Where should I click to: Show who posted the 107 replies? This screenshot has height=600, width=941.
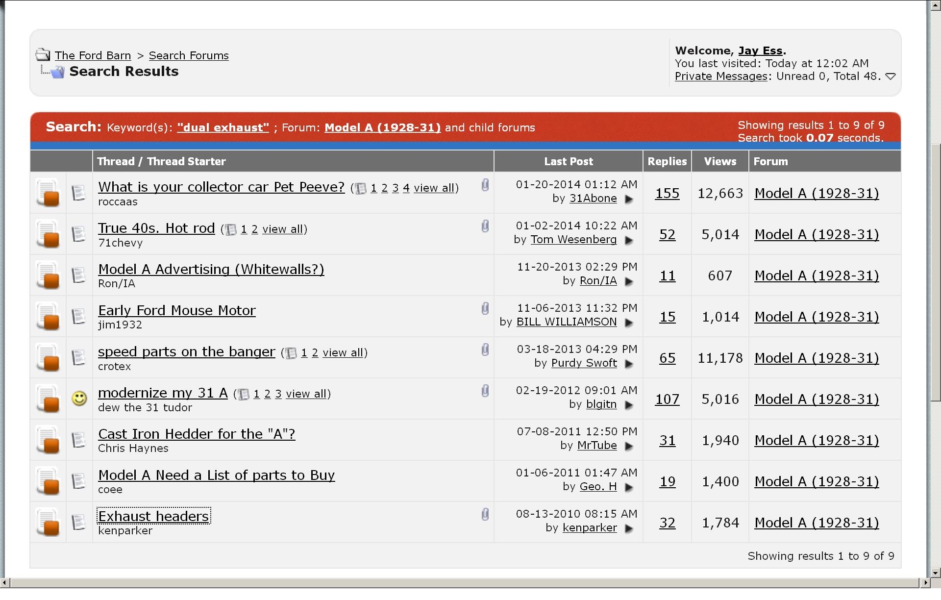pos(667,399)
